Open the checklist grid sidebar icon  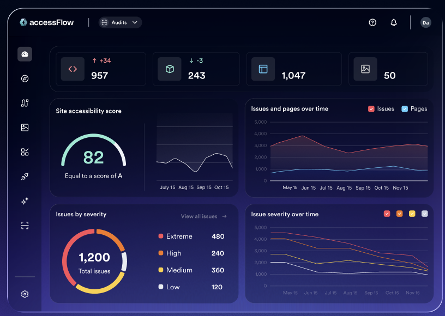[x=25, y=152]
